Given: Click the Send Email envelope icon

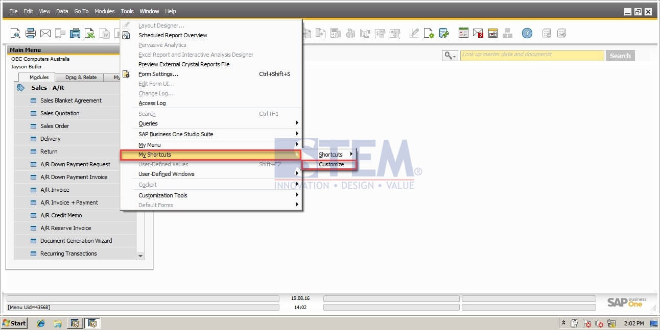Looking at the screenshot, I should tap(45, 33).
